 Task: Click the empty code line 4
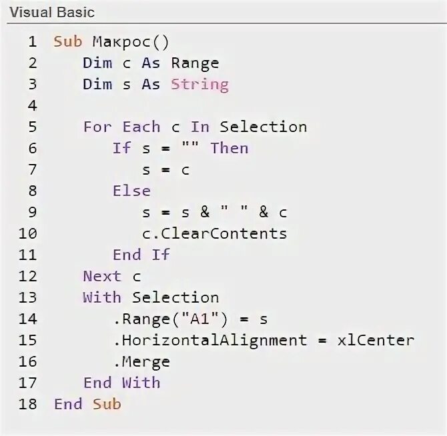(200, 106)
